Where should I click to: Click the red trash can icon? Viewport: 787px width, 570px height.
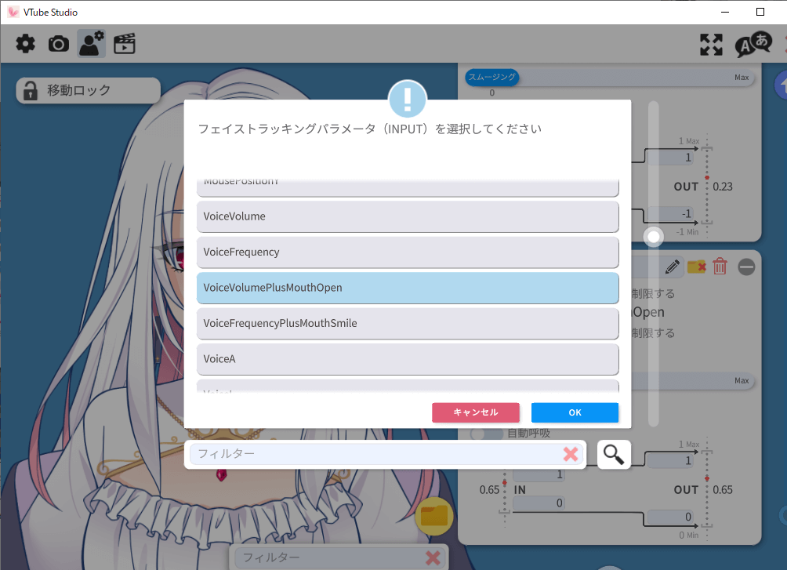pos(720,266)
